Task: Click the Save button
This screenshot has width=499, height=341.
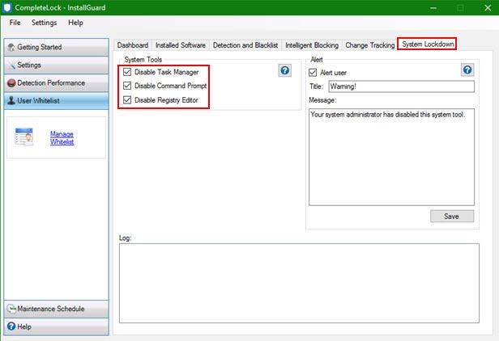Action: 451,217
